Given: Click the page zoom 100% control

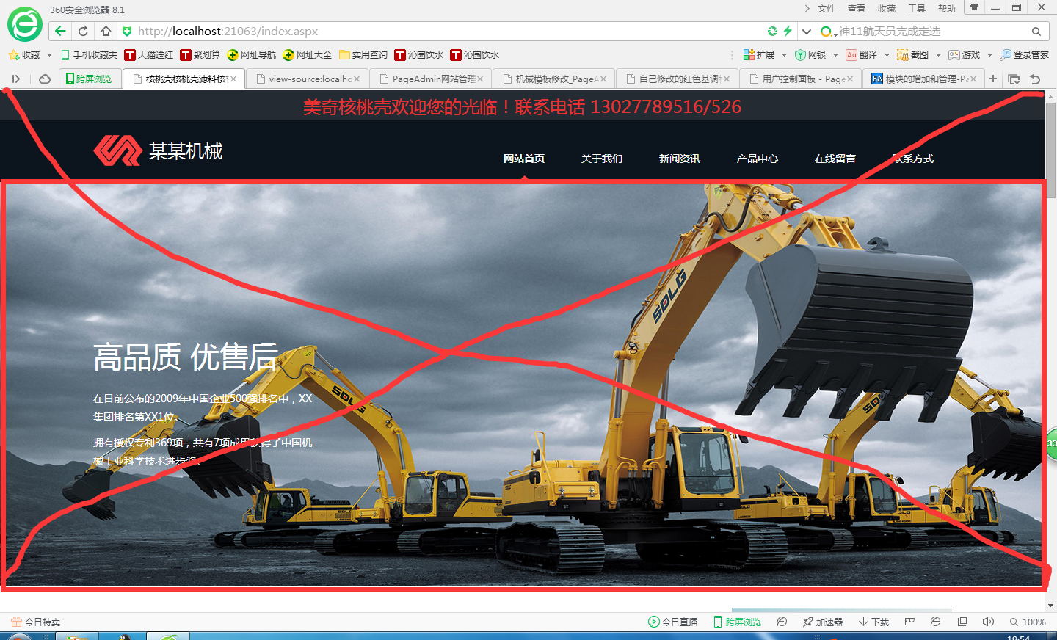Looking at the screenshot, I should tap(1028, 622).
